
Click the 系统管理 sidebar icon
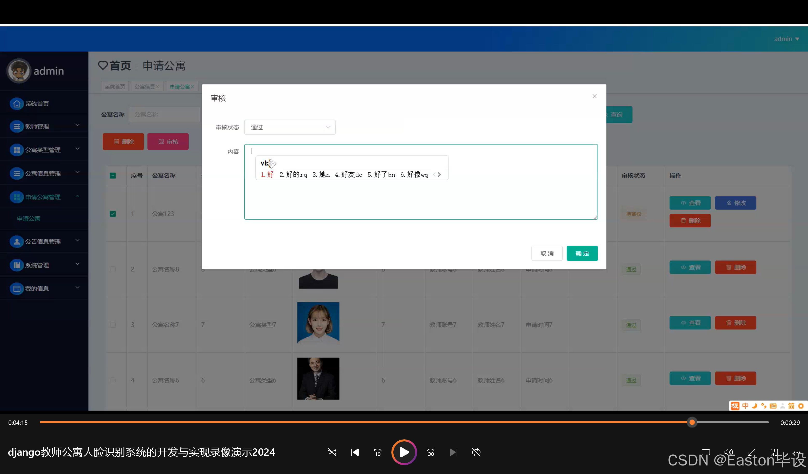tap(17, 265)
